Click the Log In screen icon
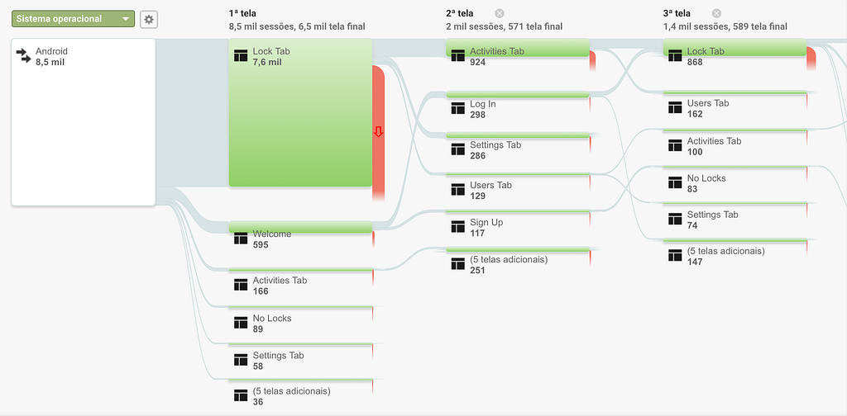 coord(458,108)
